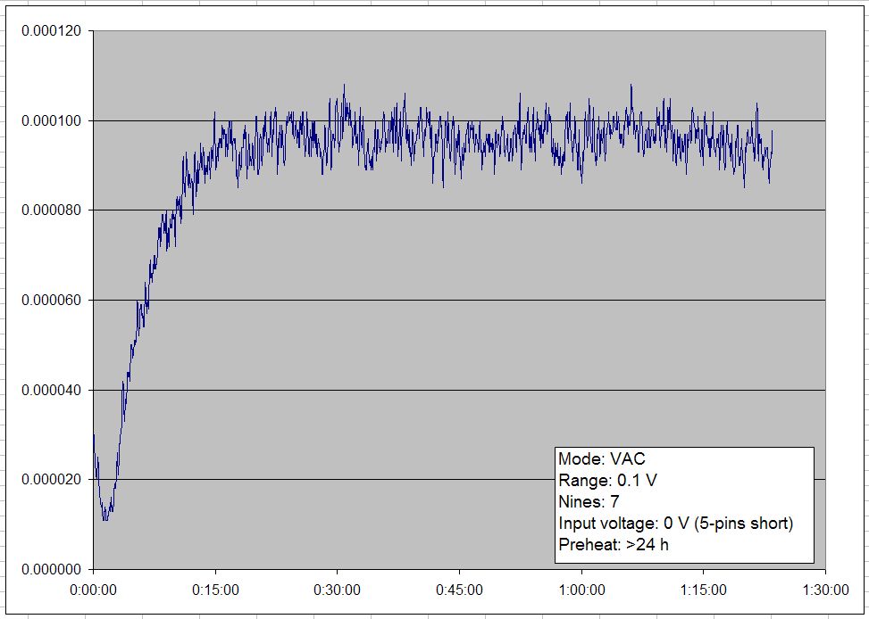Click the 0:15:00 x-axis label
The image size is (869, 619).
(215, 590)
